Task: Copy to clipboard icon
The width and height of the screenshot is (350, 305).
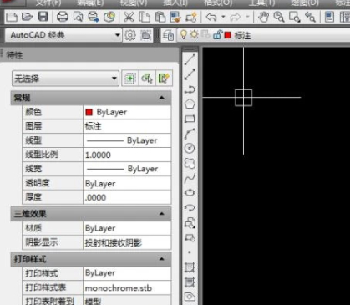Action: click(145, 17)
